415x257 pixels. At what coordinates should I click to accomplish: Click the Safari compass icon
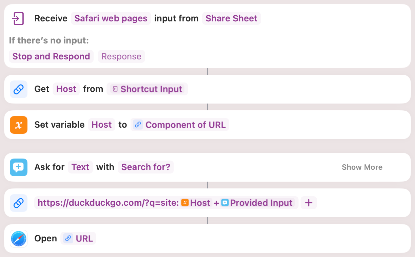19,239
